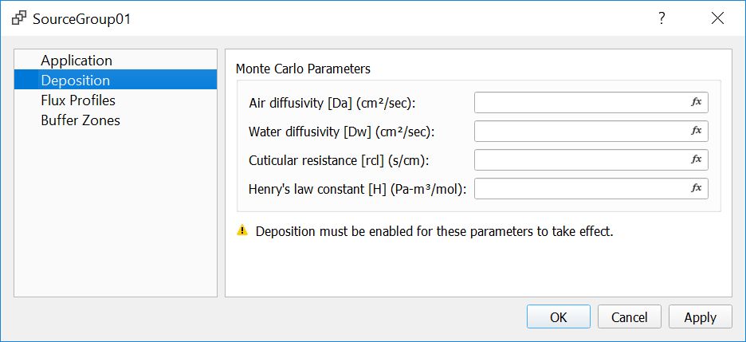Click the question mark help button

661,19
